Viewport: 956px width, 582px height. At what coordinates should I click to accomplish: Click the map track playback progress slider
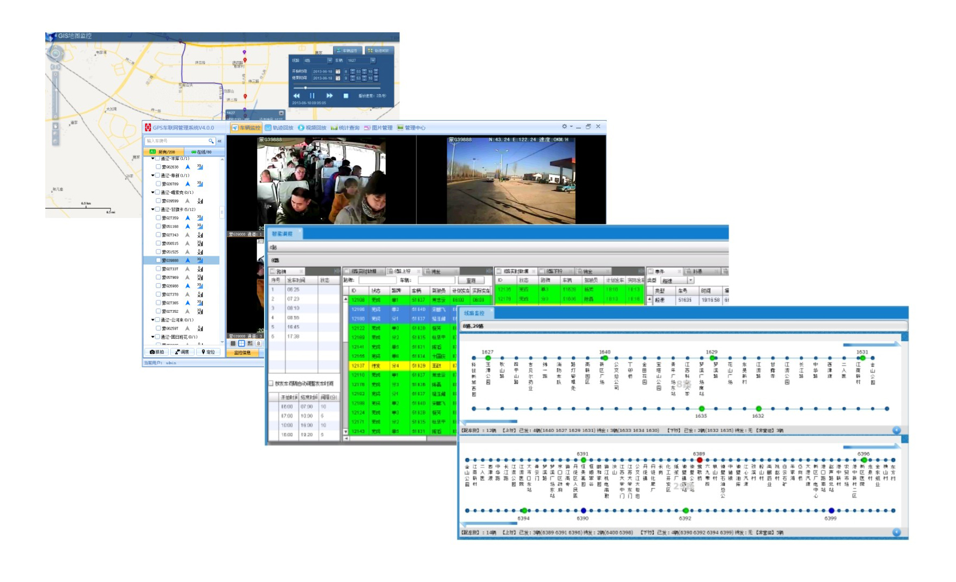tap(306, 87)
